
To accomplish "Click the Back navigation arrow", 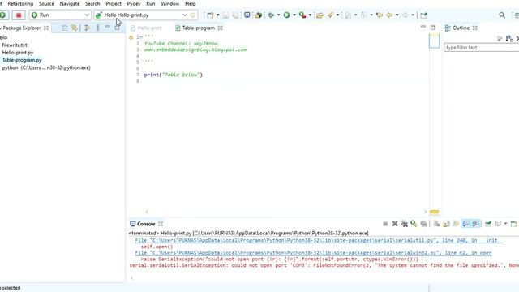I will (389, 15).
